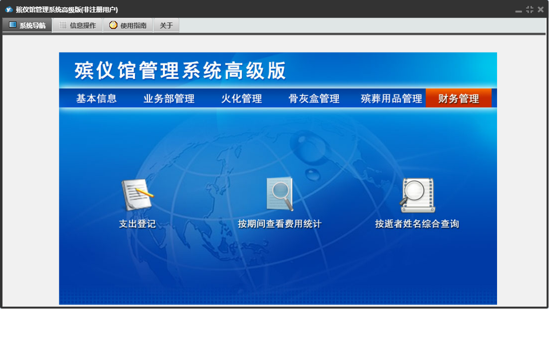
Task: Switch to 系统导航 tab
Action: click(x=27, y=25)
